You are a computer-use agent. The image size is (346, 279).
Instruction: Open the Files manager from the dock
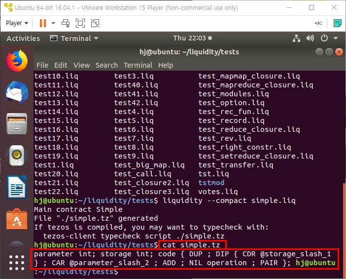point(17,124)
